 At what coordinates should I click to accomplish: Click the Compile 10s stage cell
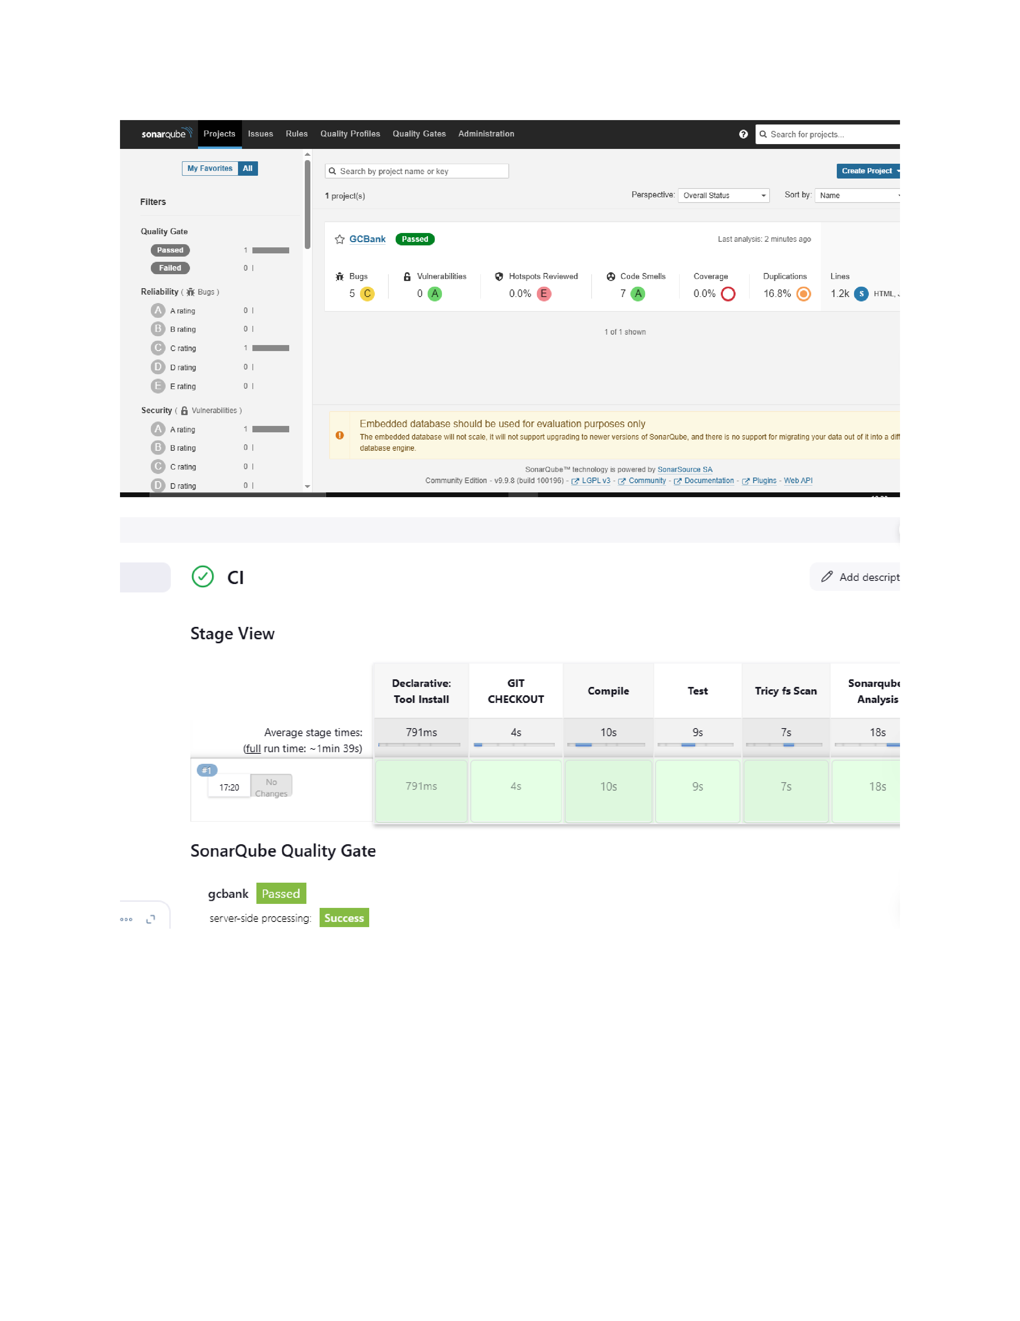point(608,791)
